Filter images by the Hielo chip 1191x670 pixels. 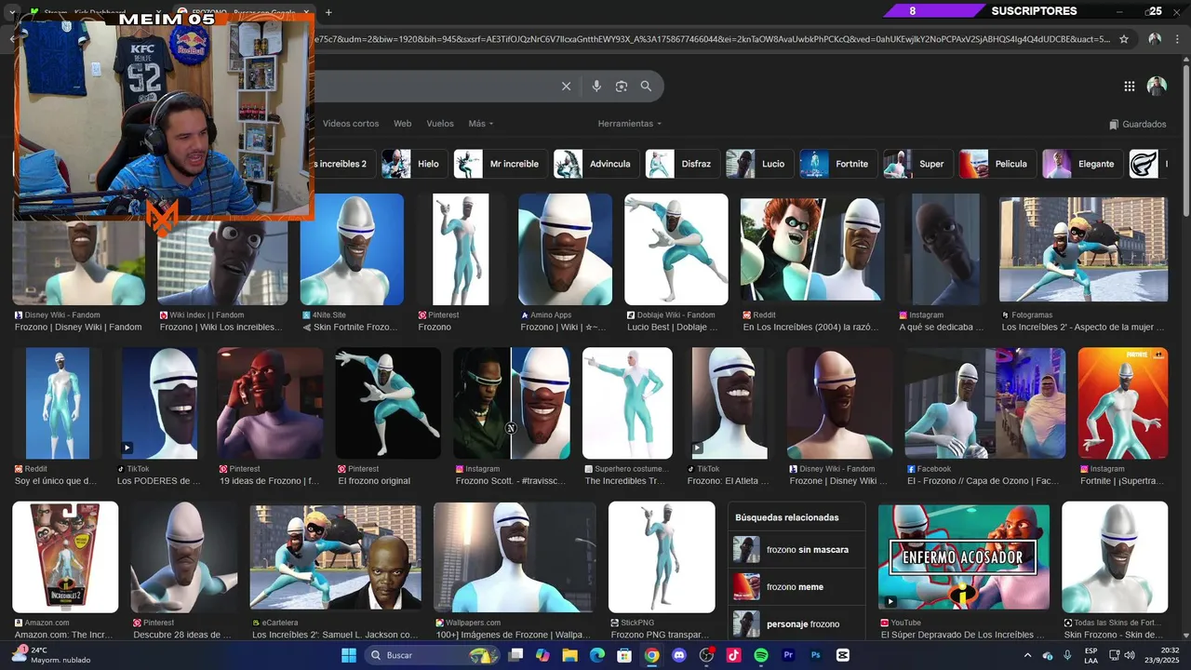(414, 164)
